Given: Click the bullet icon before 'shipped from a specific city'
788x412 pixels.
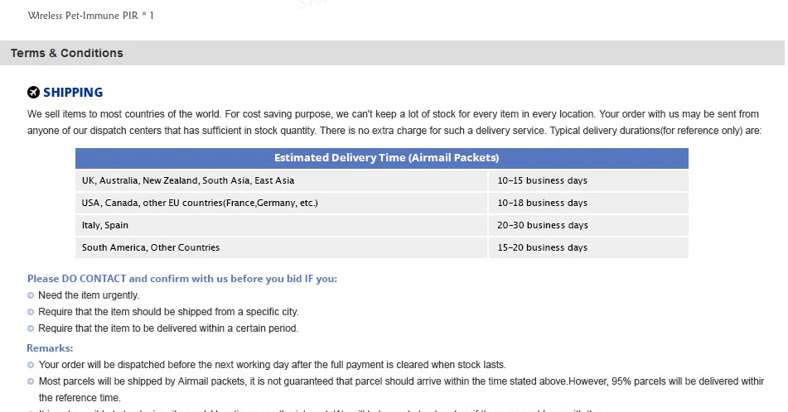Looking at the screenshot, I should pyautogui.click(x=31, y=312).
